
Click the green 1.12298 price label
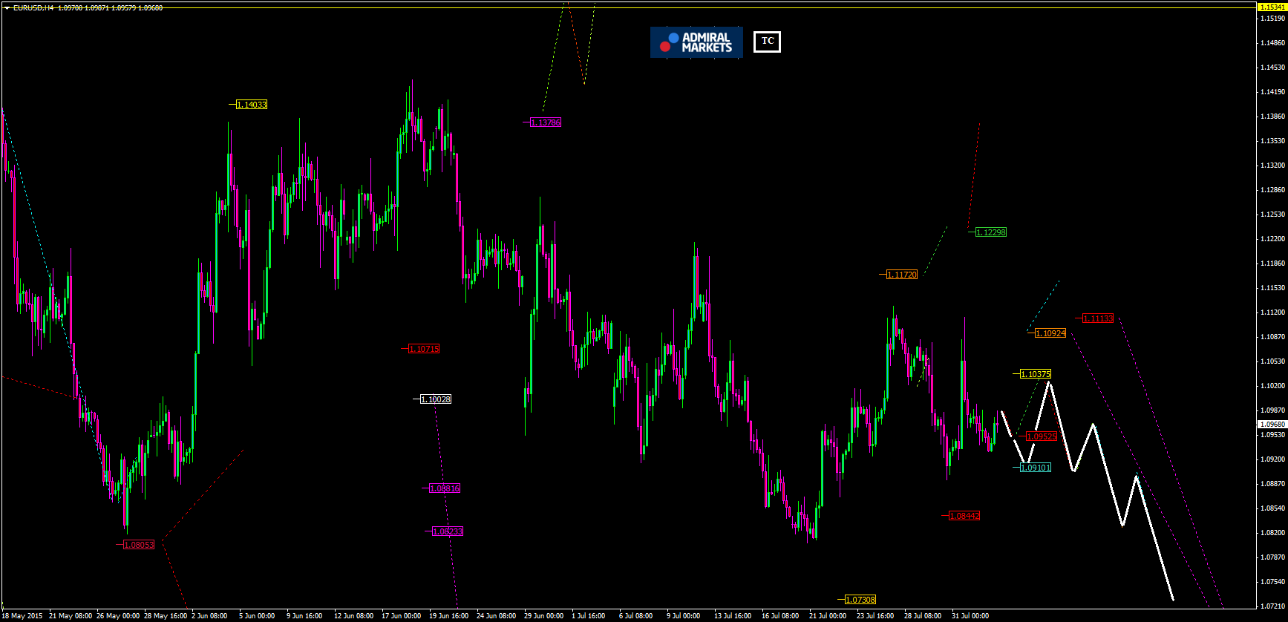(991, 232)
